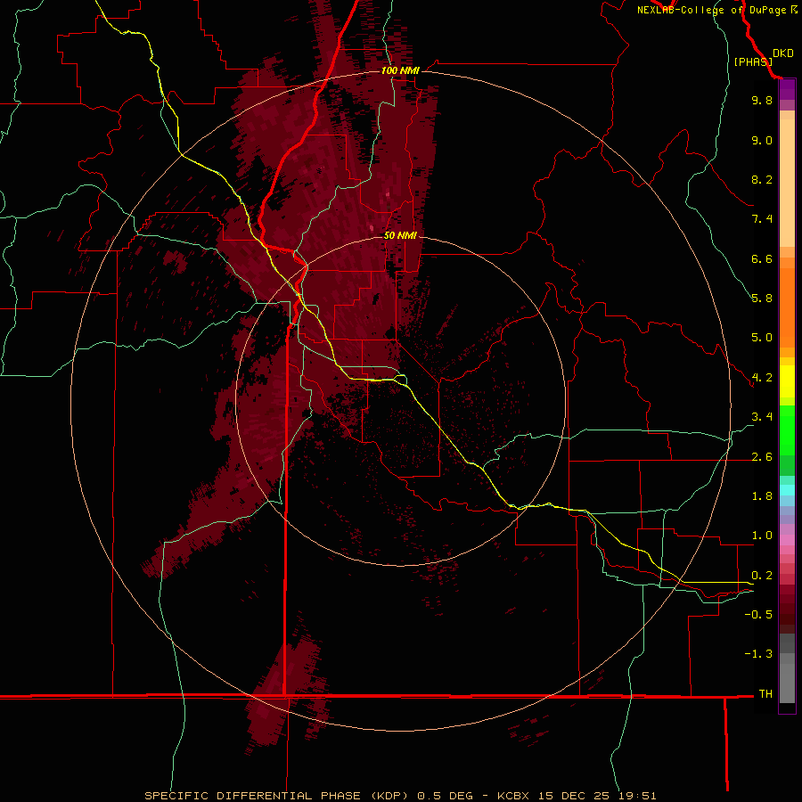Pick the pink band in the color scale

[787, 540]
